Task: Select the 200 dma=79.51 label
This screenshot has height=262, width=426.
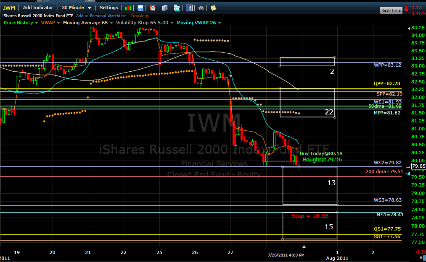Action: (384, 171)
